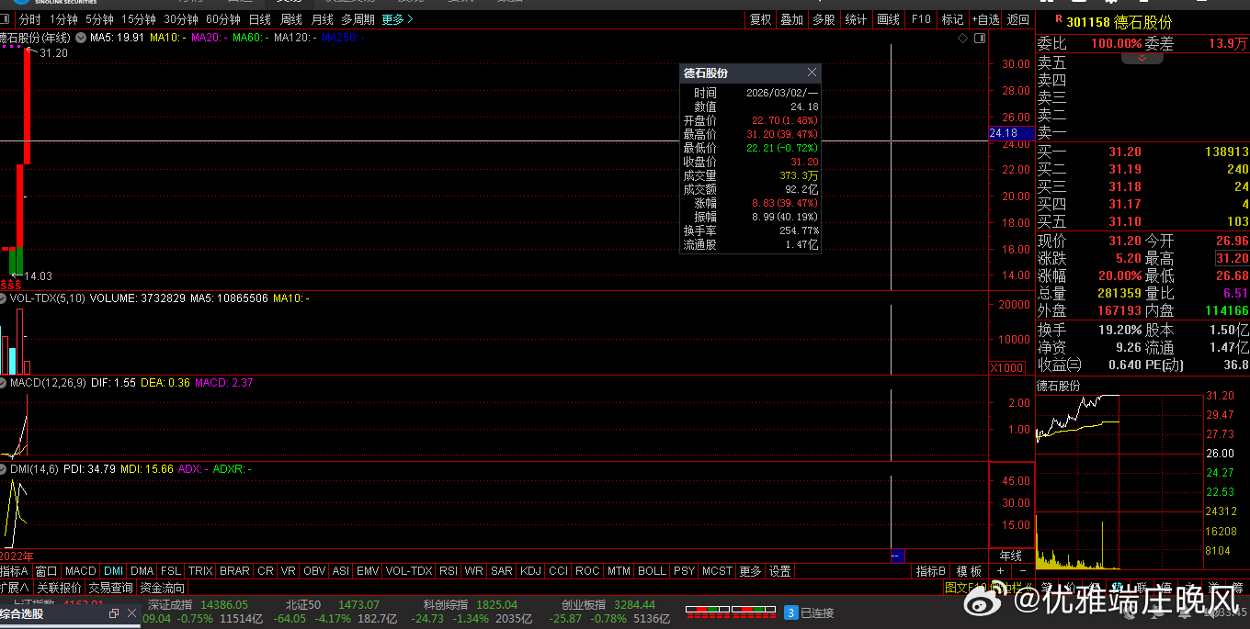Click 窗口 indicator window tab
Image resolution: width=1250 pixels, height=629 pixels.
click(47, 571)
